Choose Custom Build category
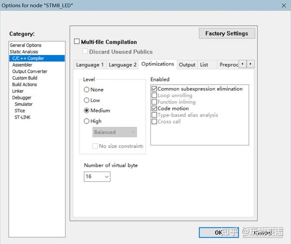This screenshot has height=244, width=291. [25, 78]
